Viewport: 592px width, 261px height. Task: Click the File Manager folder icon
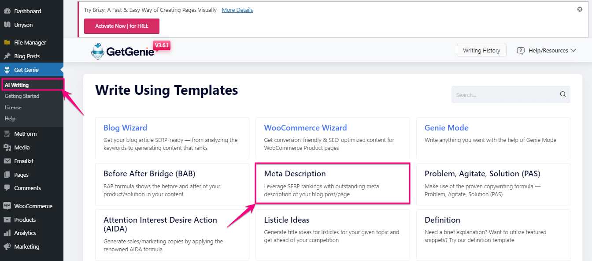[7, 43]
